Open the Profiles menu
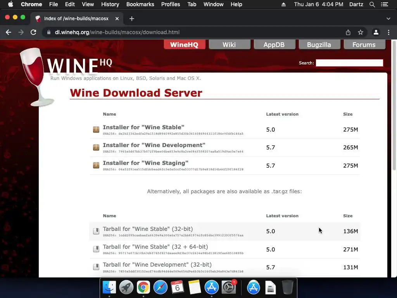 pyautogui.click(x=171, y=4)
